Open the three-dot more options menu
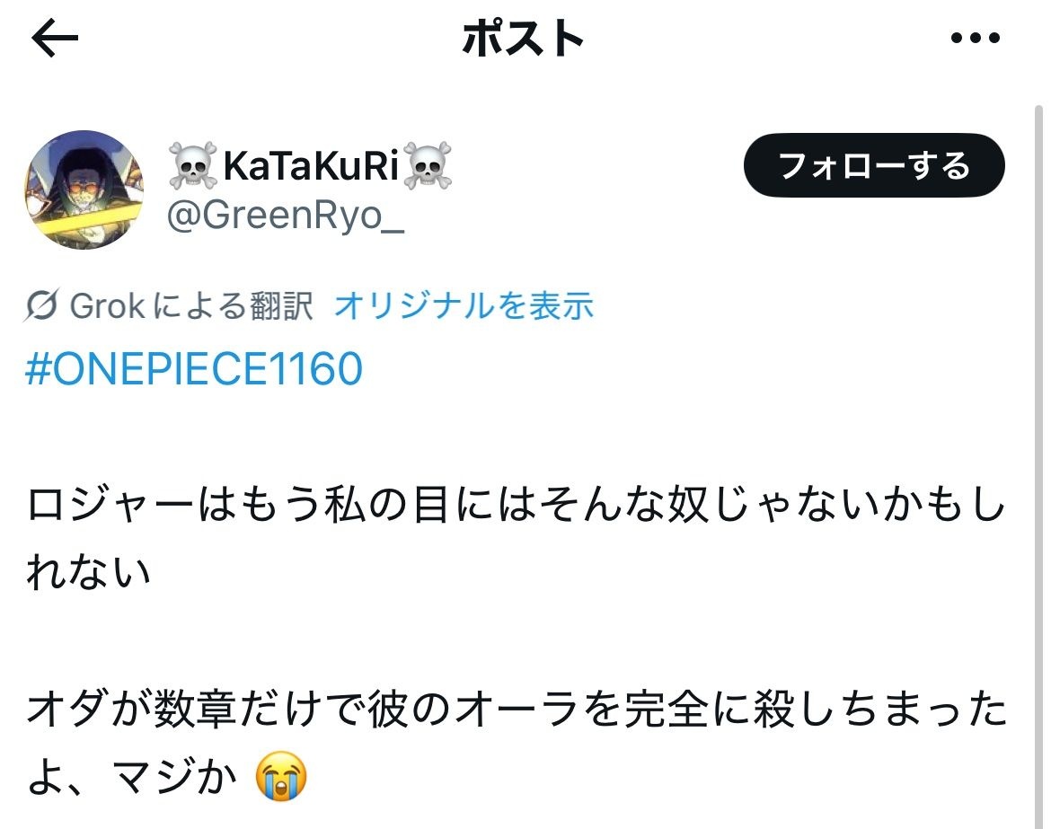 [976, 39]
